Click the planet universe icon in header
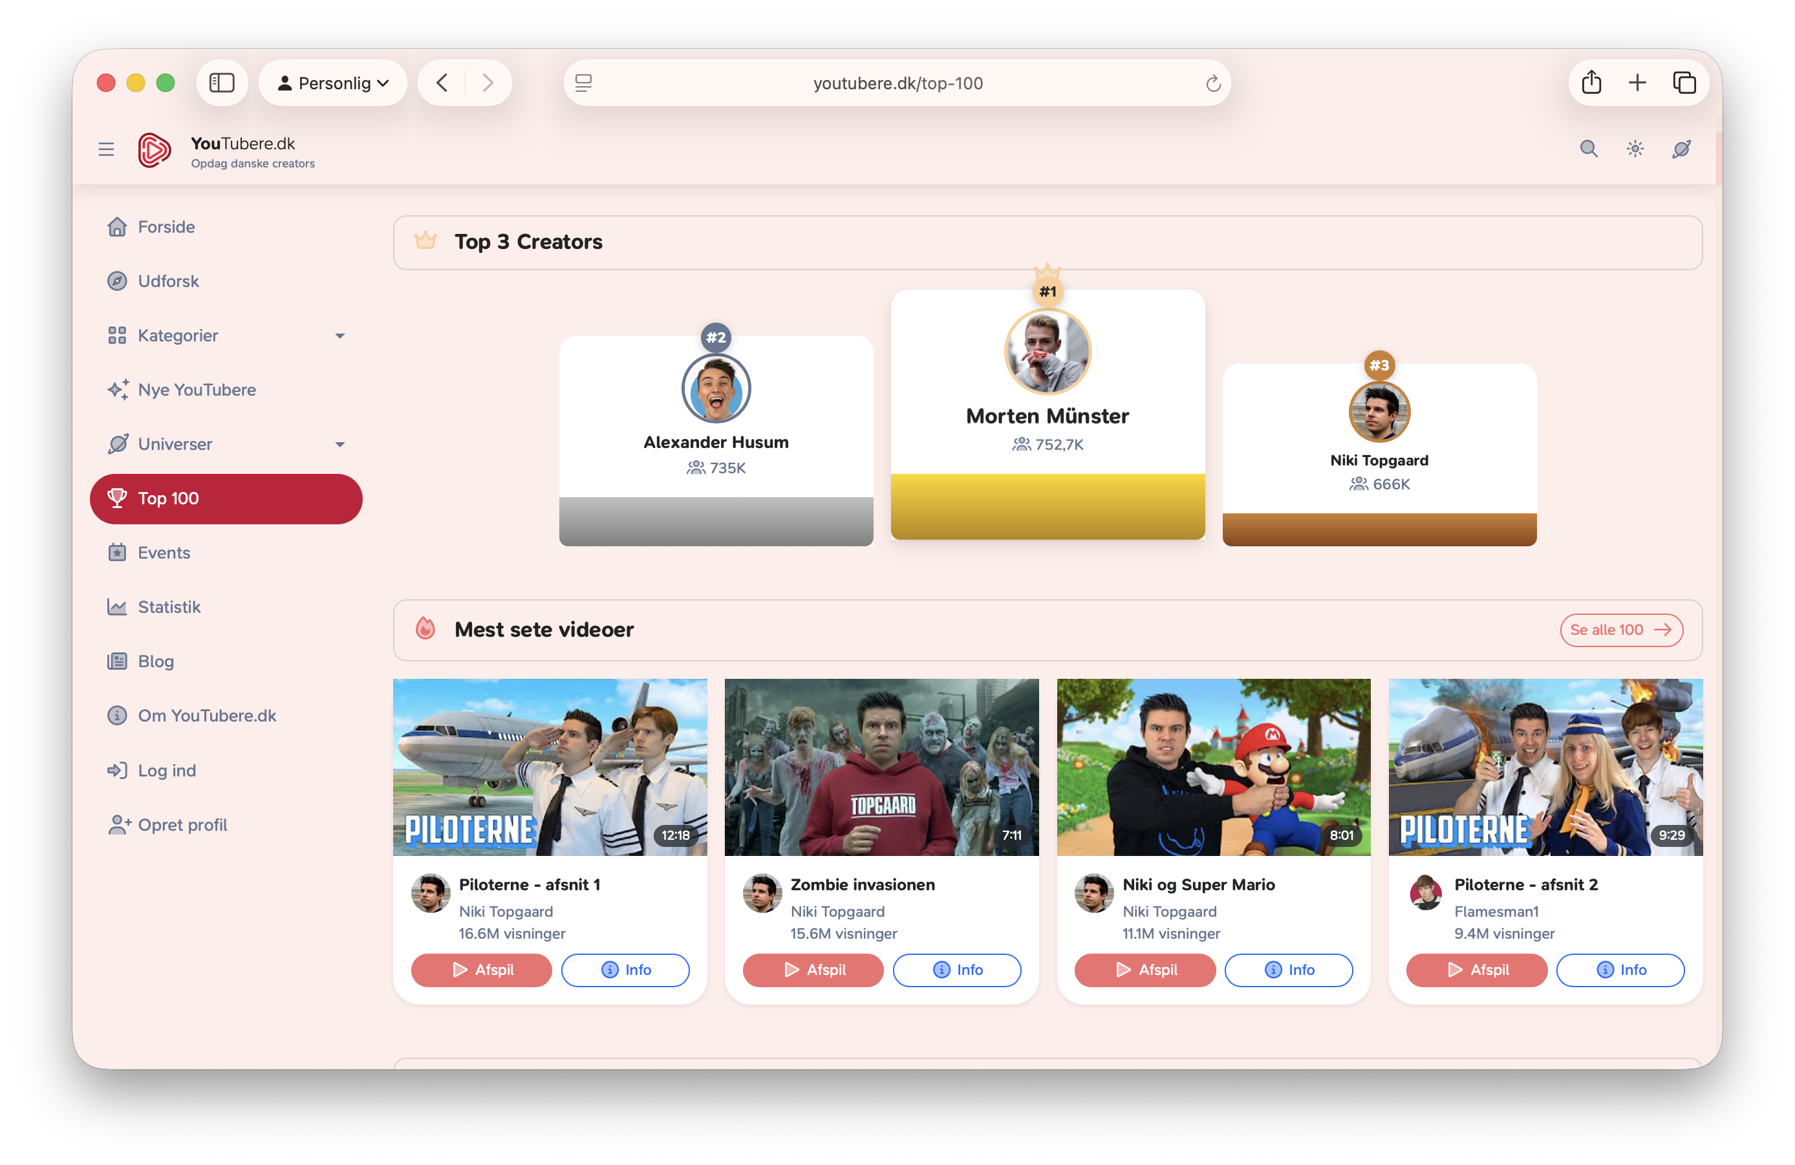The width and height of the screenshot is (1795, 1165). coord(1681,149)
